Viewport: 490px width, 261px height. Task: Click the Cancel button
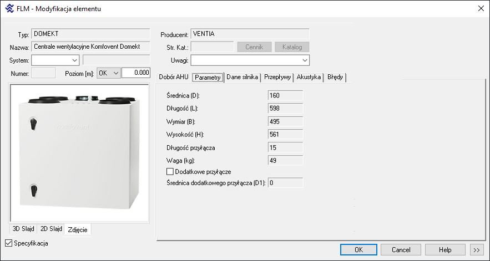coord(401,250)
